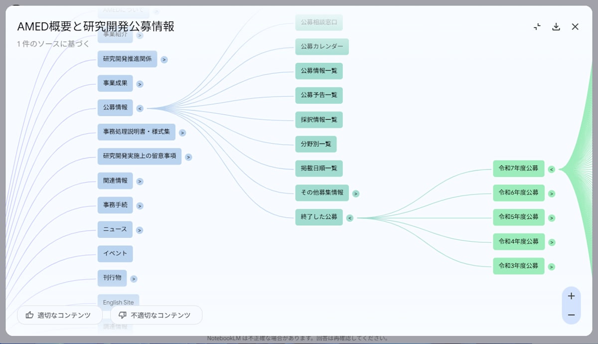Select the 令和4年度公募 node
The image size is (598, 344).
click(x=519, y=241)
